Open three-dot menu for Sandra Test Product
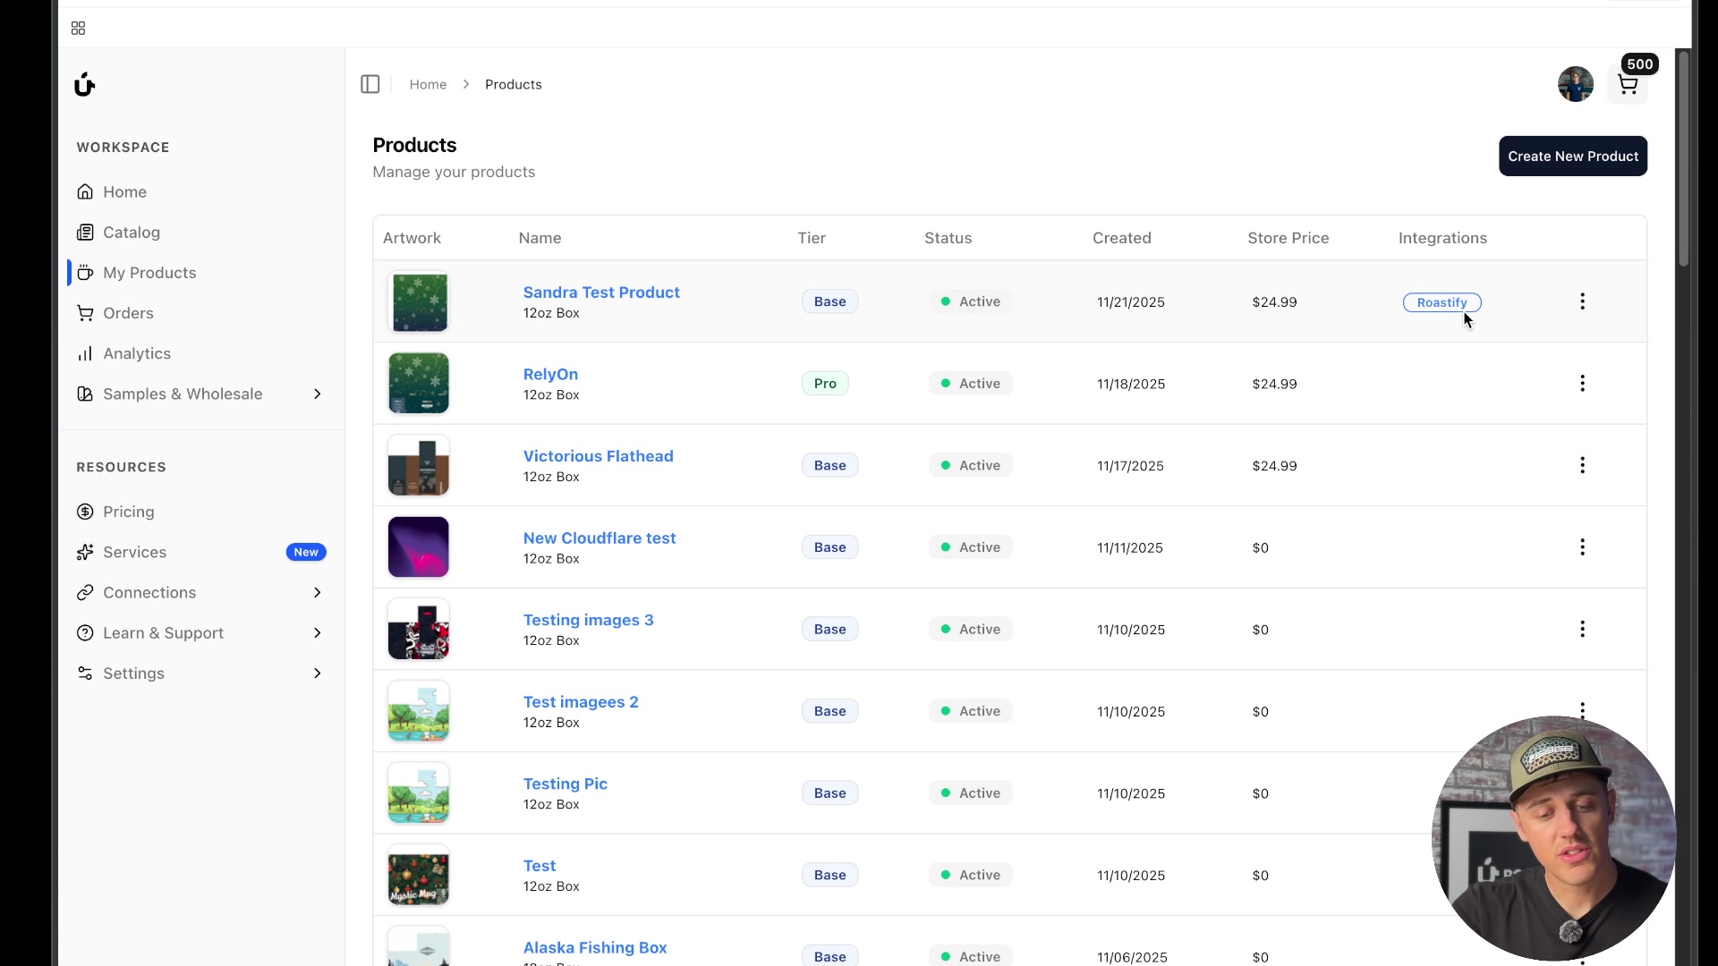1718x966 pixels. click(x=1582, y=301)
